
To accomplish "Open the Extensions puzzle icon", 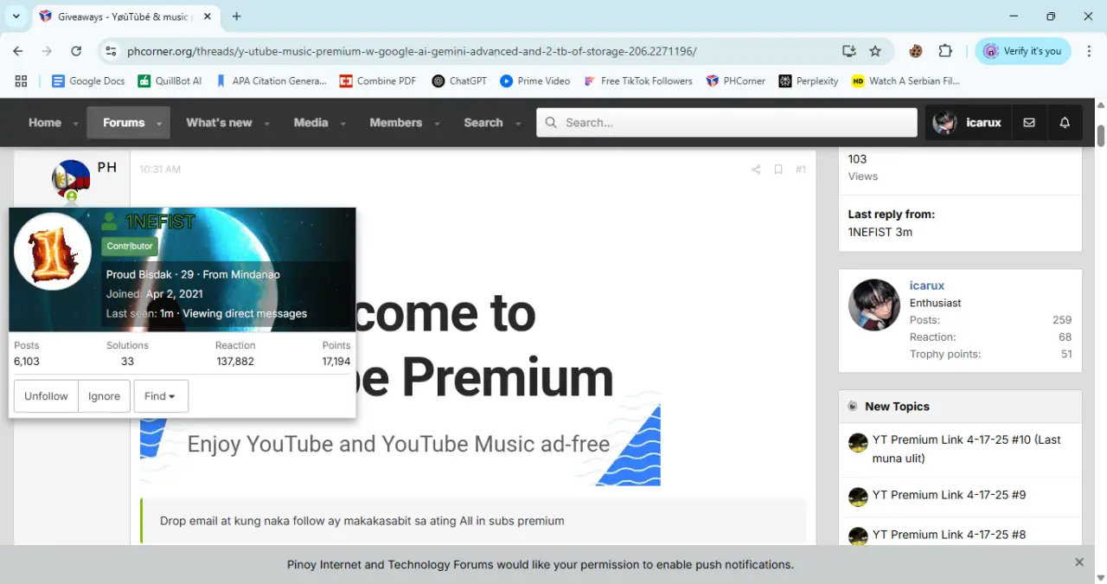I will [945, 51].
